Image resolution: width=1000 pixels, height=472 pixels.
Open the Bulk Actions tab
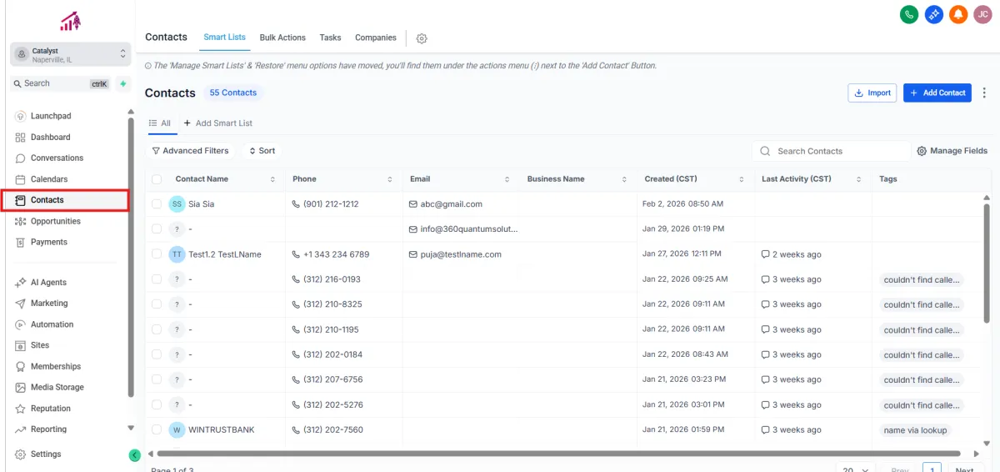(x=282, y=38)
